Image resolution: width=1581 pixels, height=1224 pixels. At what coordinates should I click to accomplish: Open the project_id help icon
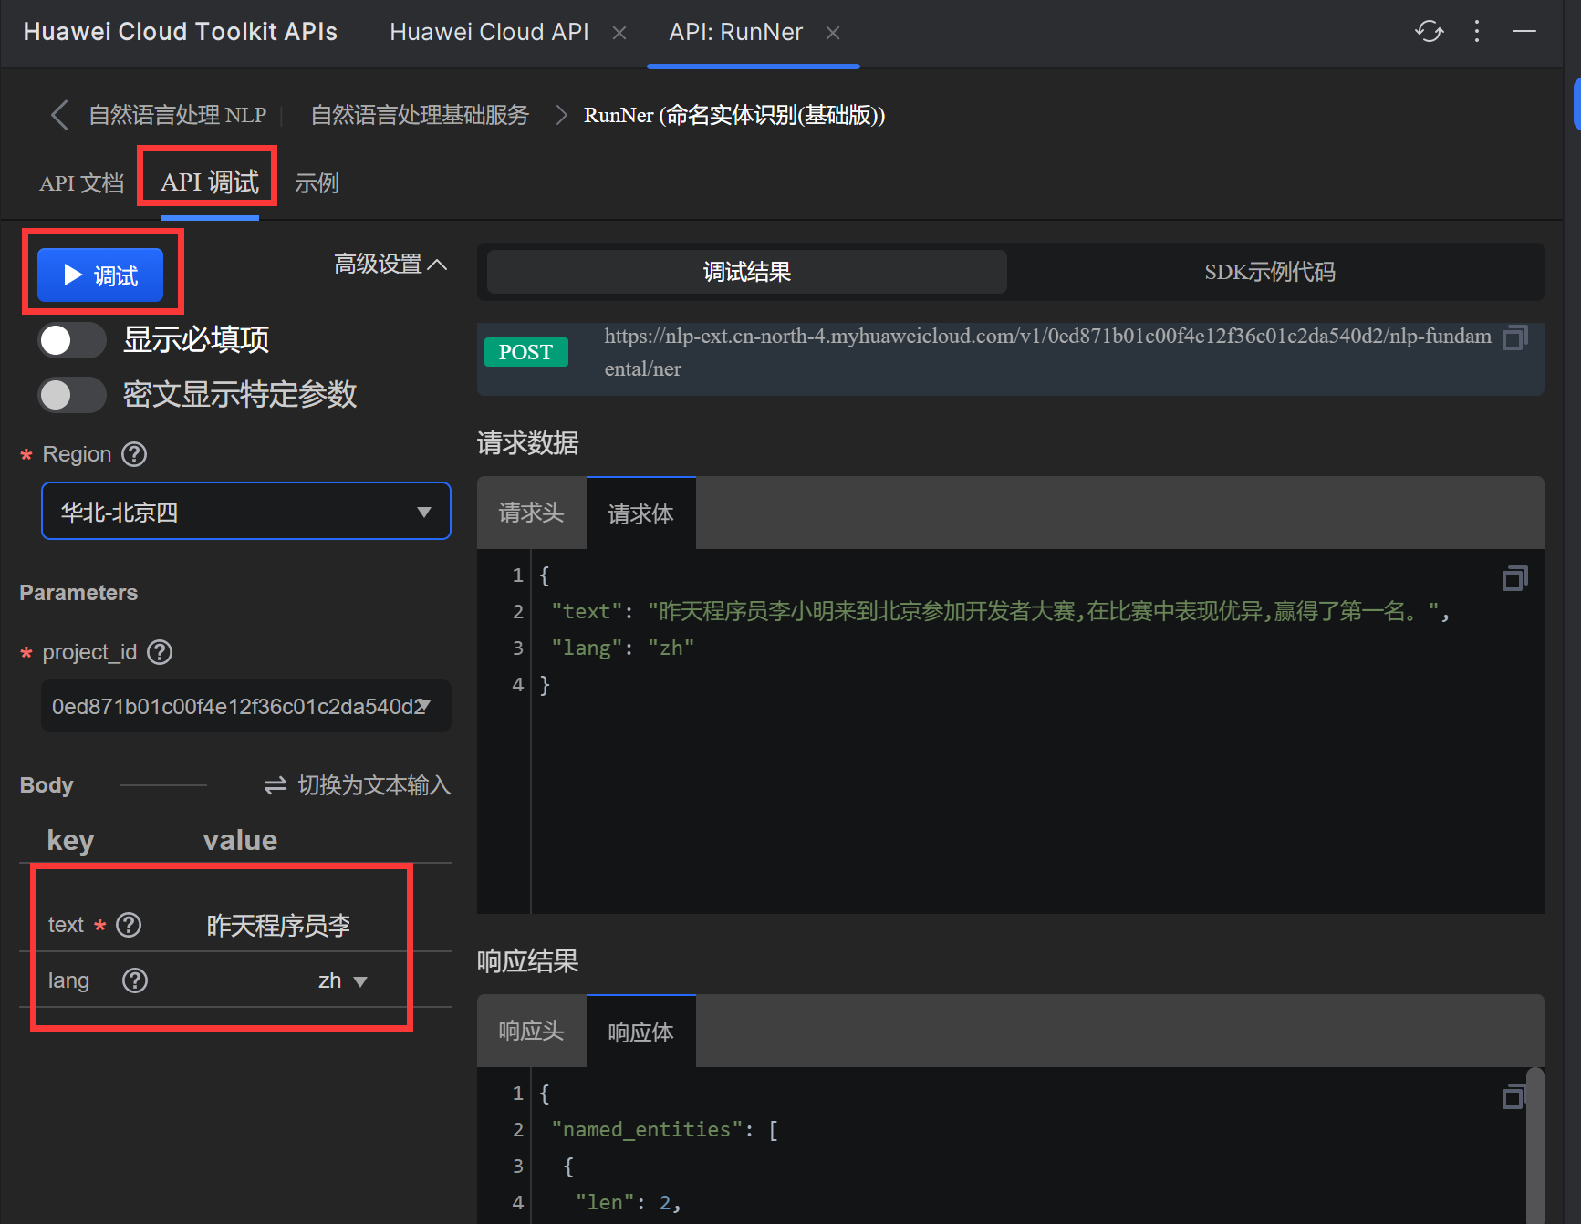point(160,652)
